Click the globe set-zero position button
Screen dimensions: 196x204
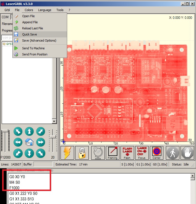(x=98, y=153)
